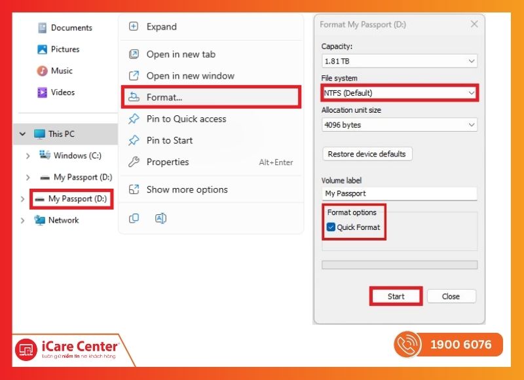Click the format progress bar
Viewport: 524px width, 380px height.
coord(399,265)
